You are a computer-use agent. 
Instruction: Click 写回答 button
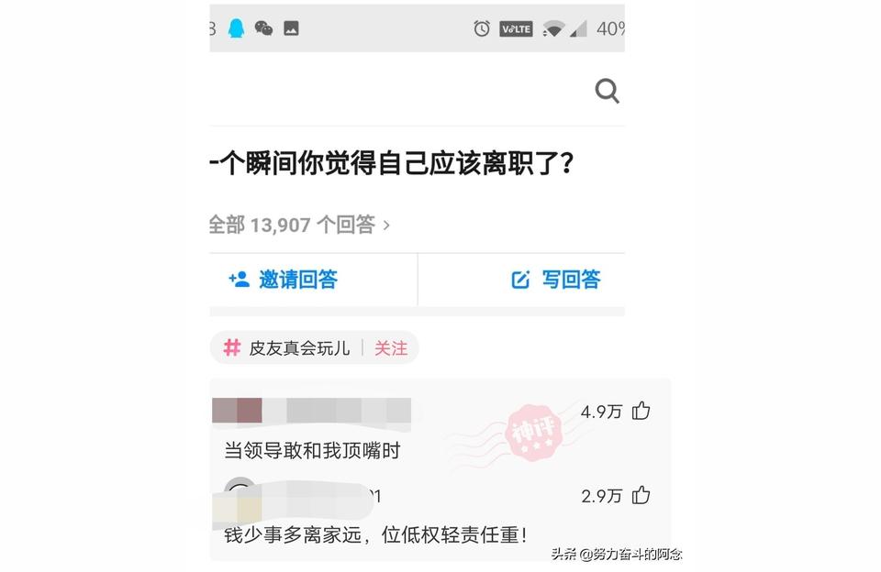pyautogui.click(x=556, y=279)
